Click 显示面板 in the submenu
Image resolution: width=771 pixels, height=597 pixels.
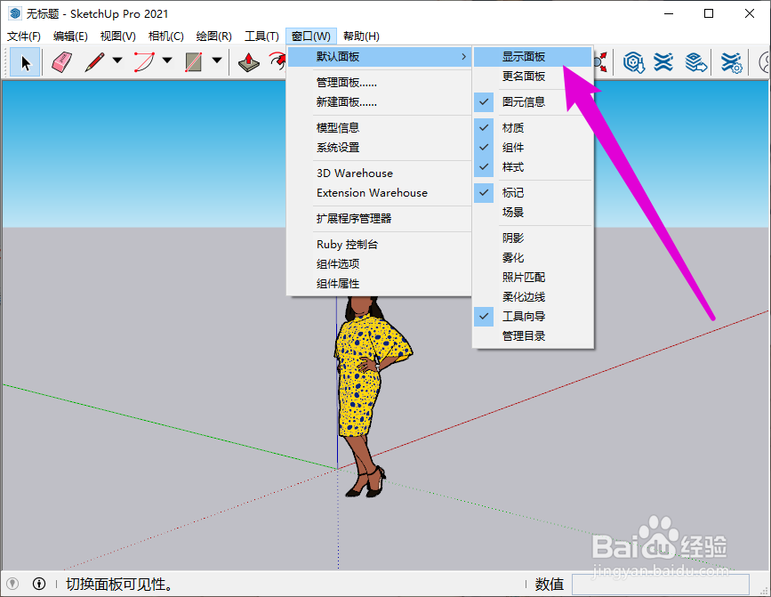click(x=525, y=56)
